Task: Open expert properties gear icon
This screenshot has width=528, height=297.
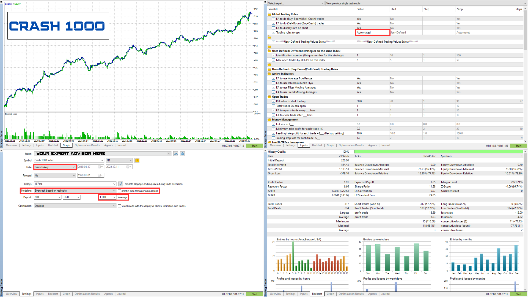Action: tap(182, 154)
